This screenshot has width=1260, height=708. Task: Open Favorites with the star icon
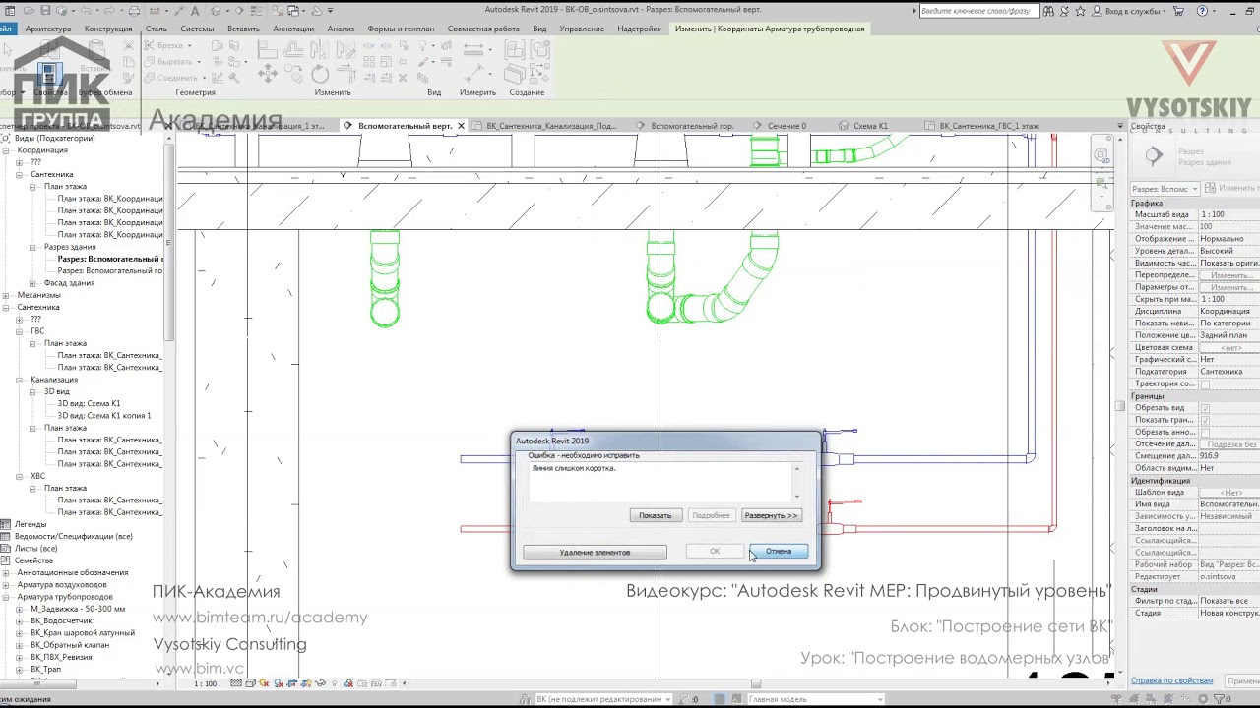point(1080,11)
